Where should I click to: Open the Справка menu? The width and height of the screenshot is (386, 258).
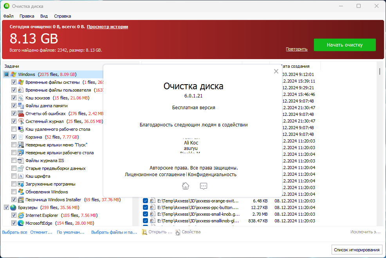click(x=63, y=16)
